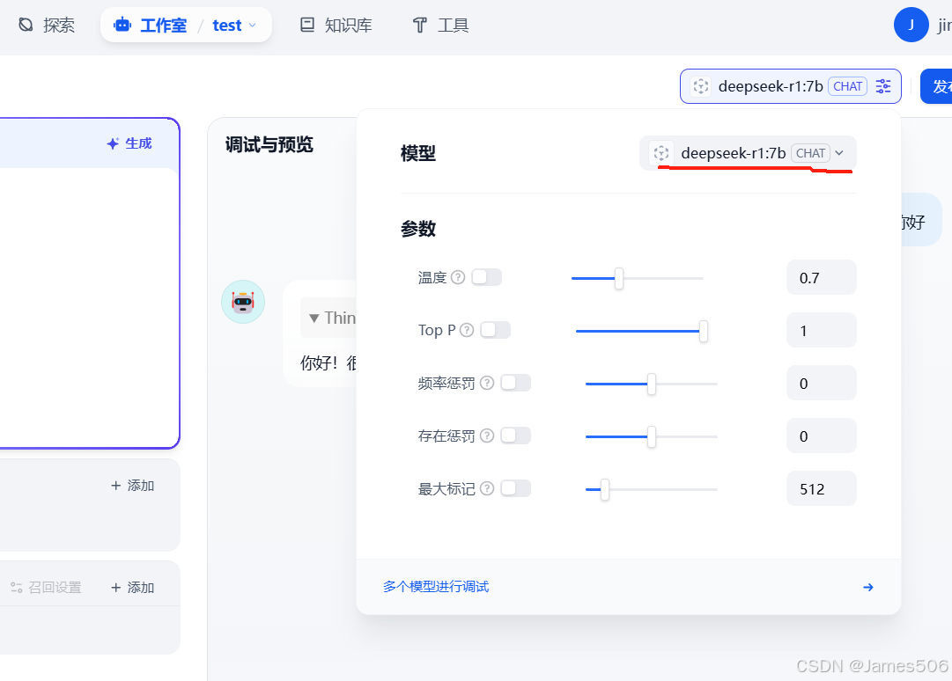Open the 模型 selector dropdown in panel

[748, 153]
